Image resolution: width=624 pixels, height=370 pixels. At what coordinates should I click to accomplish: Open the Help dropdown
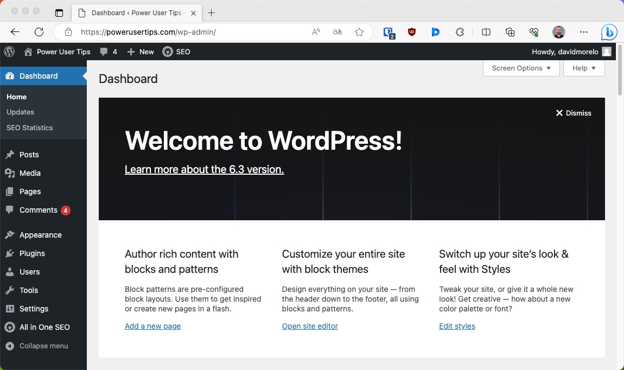coord(584,68)
